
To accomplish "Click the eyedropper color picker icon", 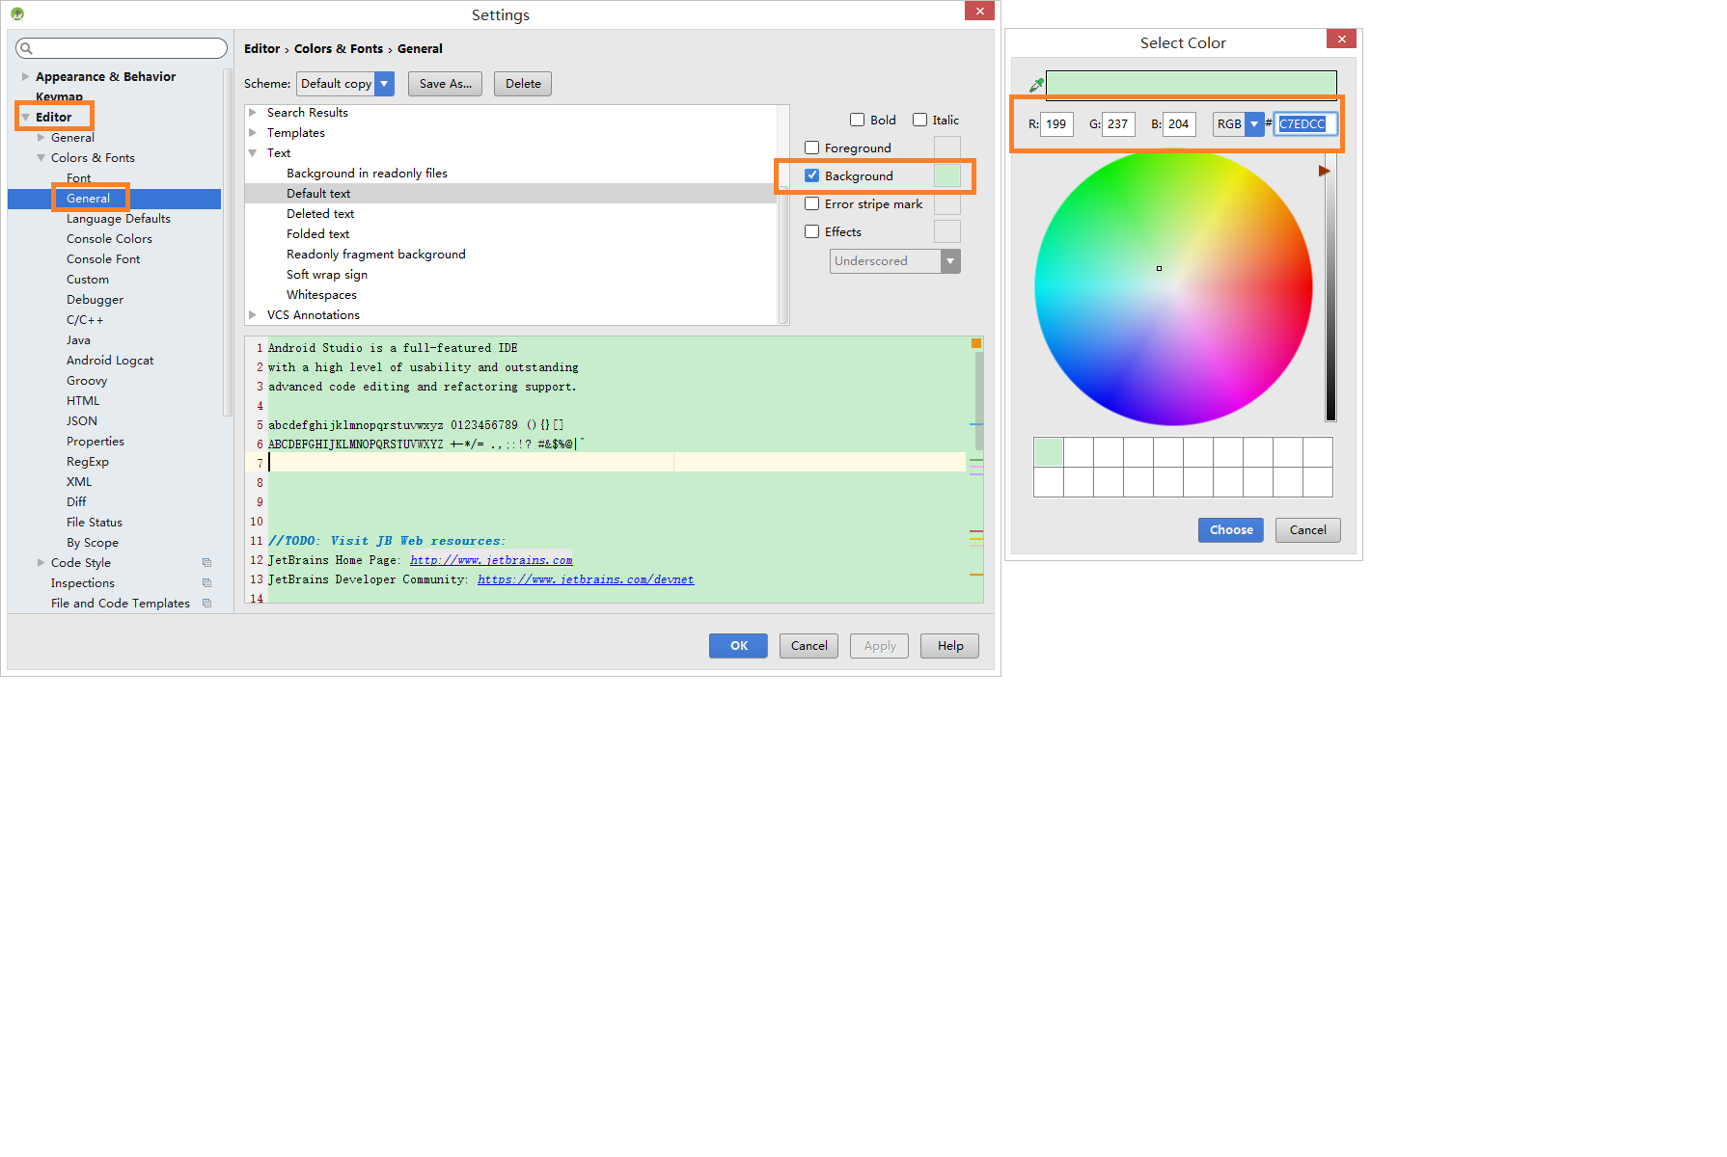I will tap(1036, 86).
